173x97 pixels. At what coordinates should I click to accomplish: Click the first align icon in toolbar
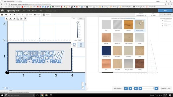7,19
